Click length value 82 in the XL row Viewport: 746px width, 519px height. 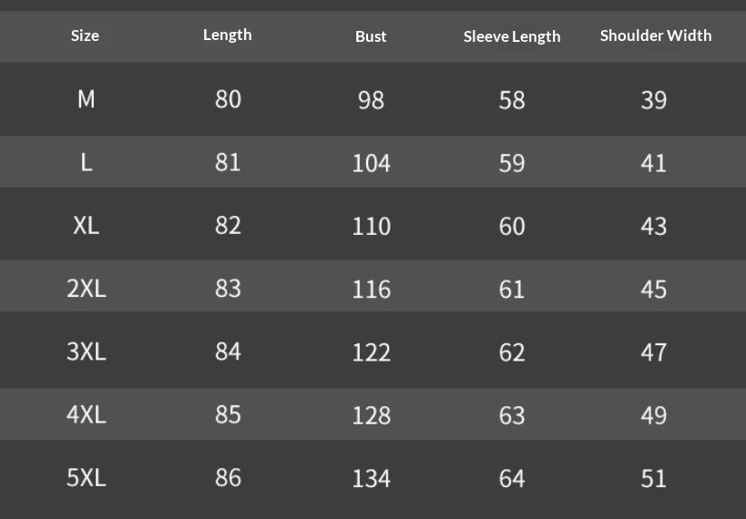(x=228, y=226)
